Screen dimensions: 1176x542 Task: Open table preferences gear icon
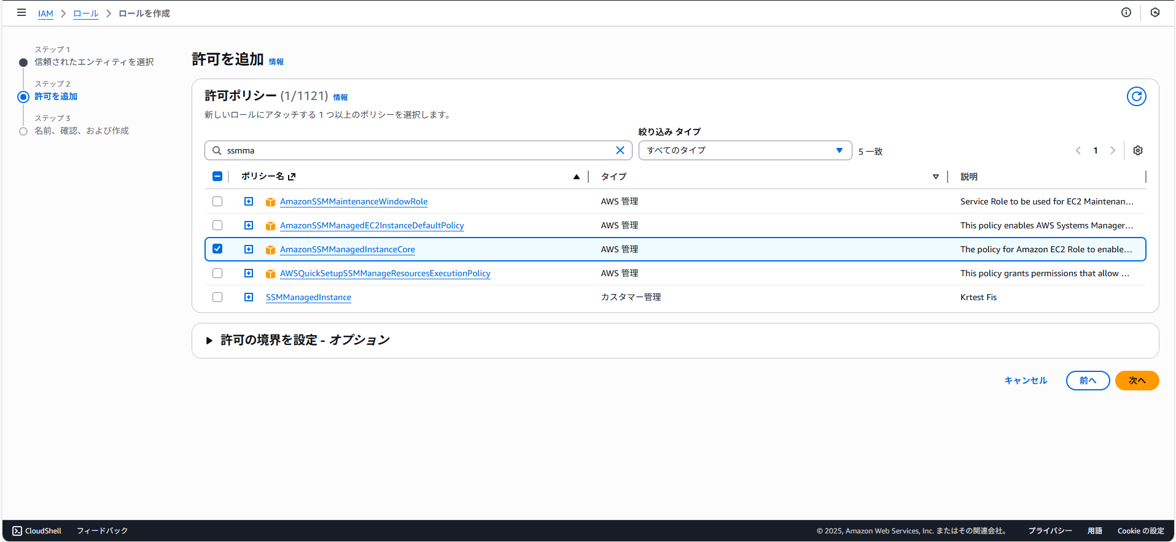(x=1138, y=150)
